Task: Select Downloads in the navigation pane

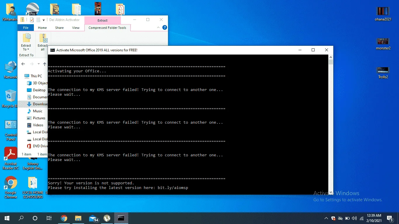Action: [x=33, y=104]
